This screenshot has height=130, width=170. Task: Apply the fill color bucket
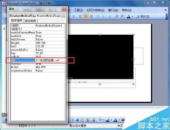[100, 120]
